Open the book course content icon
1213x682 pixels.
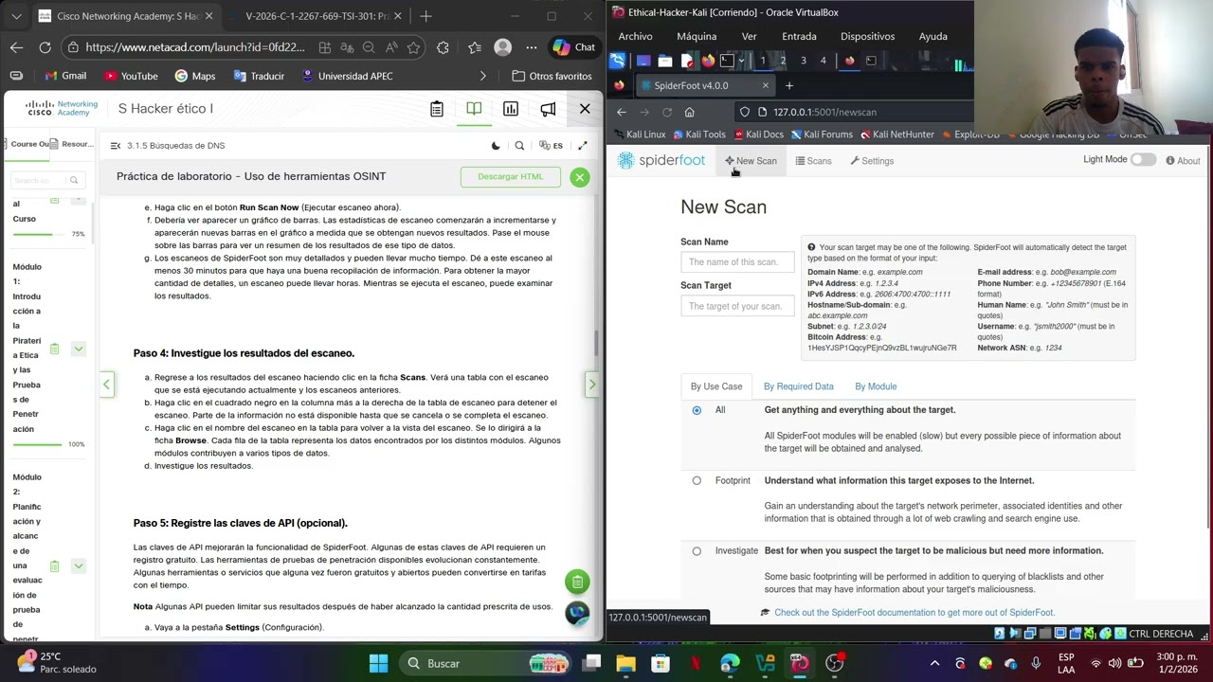click(474, 109)
